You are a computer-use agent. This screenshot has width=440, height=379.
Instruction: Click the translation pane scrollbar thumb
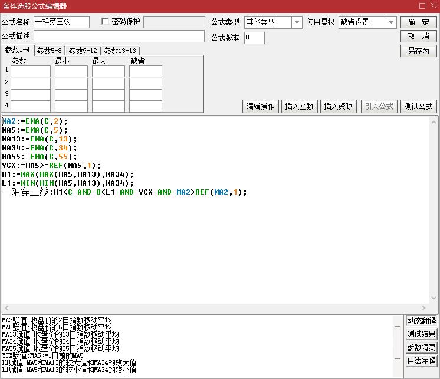[x=398, y=342]
